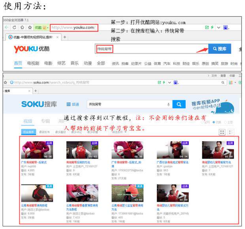Open the 全部 navigation item
This screenshot has width=245, height=229.
point(101,63)
